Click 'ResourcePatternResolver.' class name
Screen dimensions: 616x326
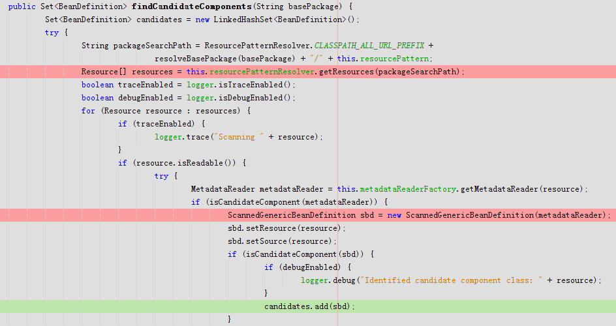pos(259,46)
